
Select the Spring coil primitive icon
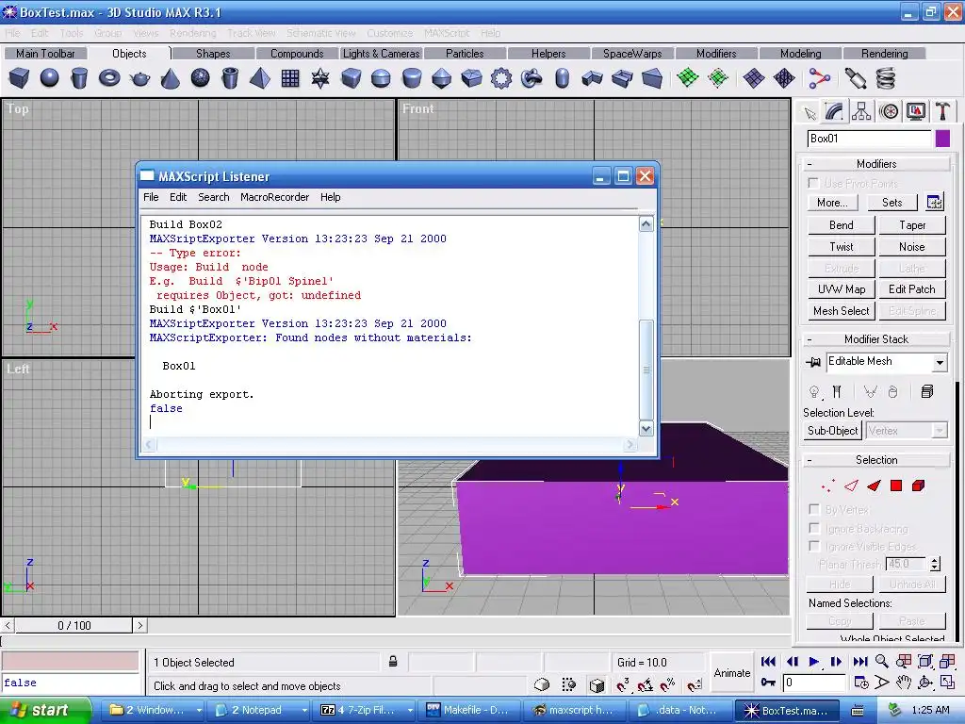click(886, 78)
